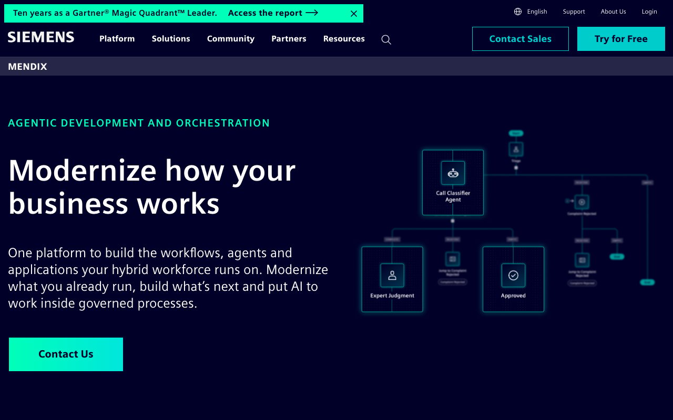Image resolution: width=673 pixels, height=420 pixels.
Task: Open the Support link
Action: (574, 12)
